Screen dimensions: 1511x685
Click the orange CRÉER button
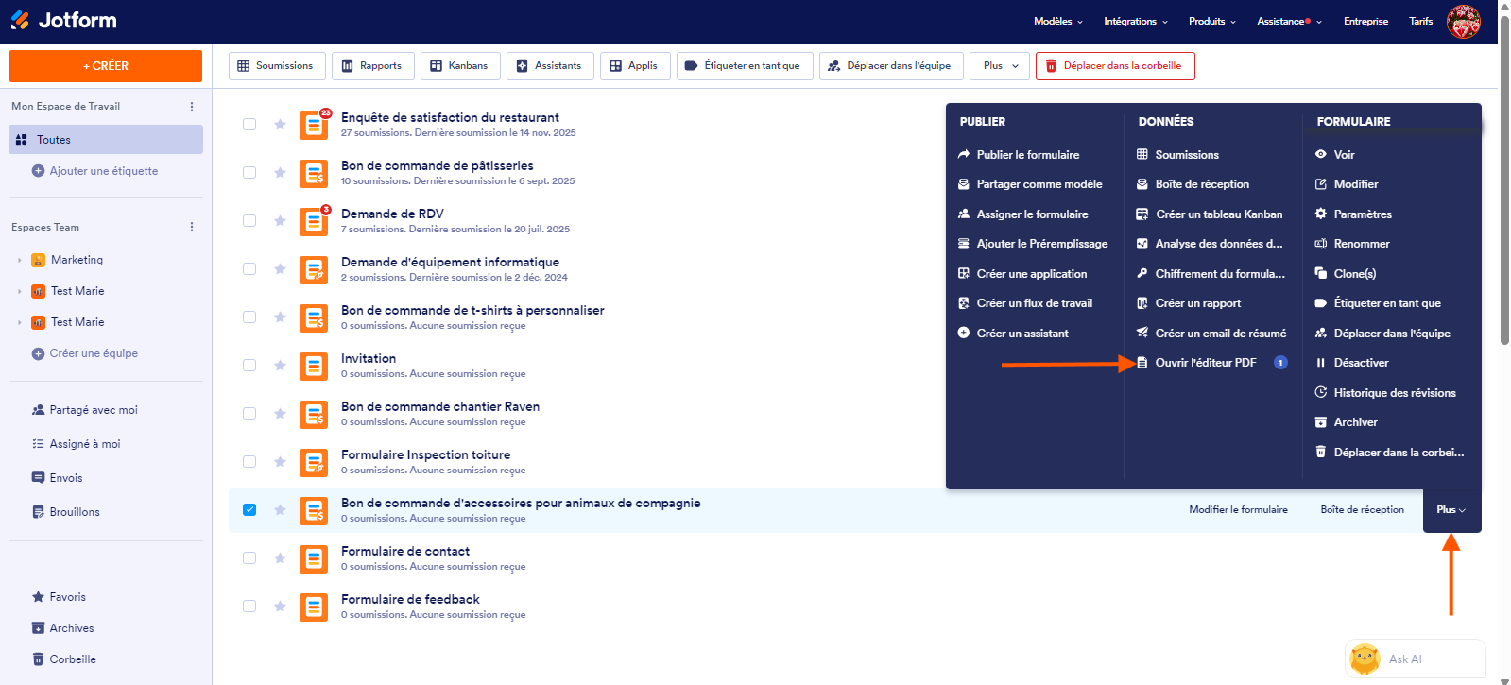(106, 66)
